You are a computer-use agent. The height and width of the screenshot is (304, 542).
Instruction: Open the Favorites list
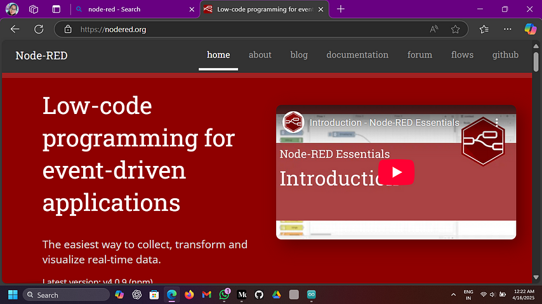(484, 29)
